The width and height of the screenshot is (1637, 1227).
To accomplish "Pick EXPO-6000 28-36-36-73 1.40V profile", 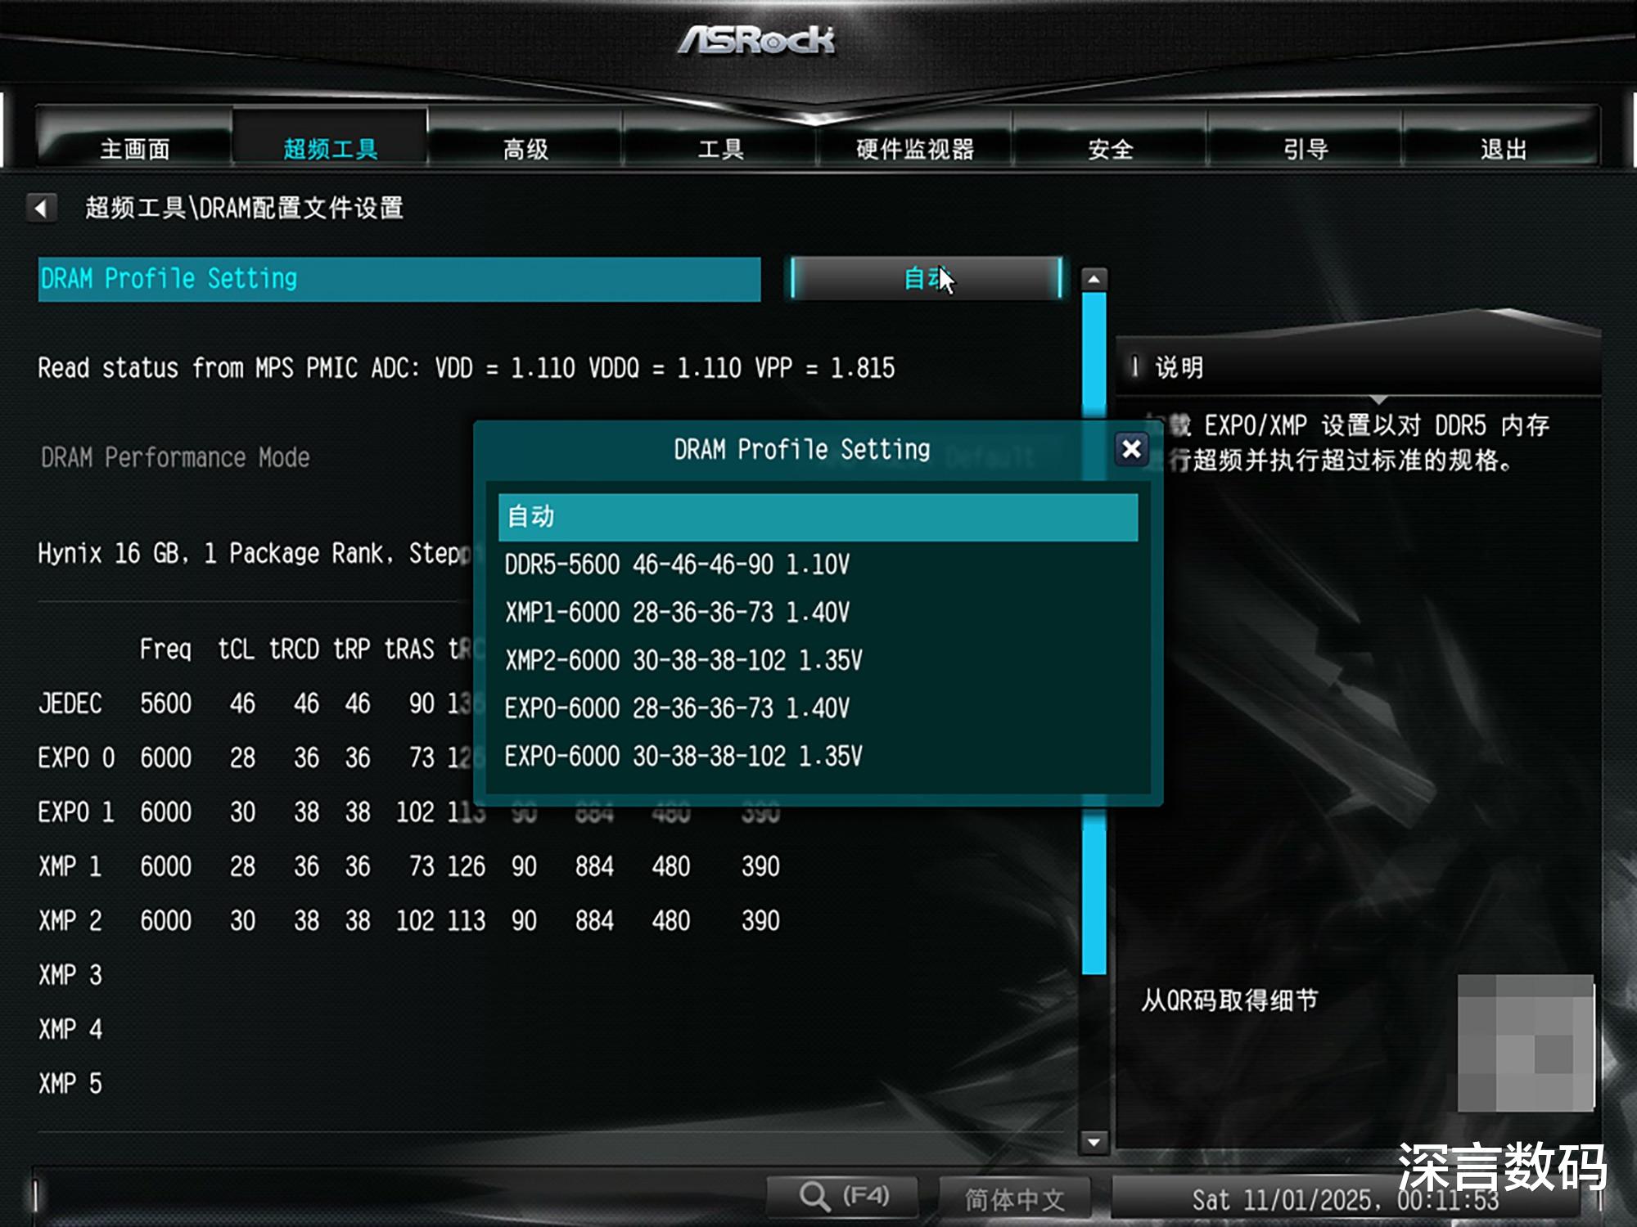I will pyautogui.click(x=818, y=708).
